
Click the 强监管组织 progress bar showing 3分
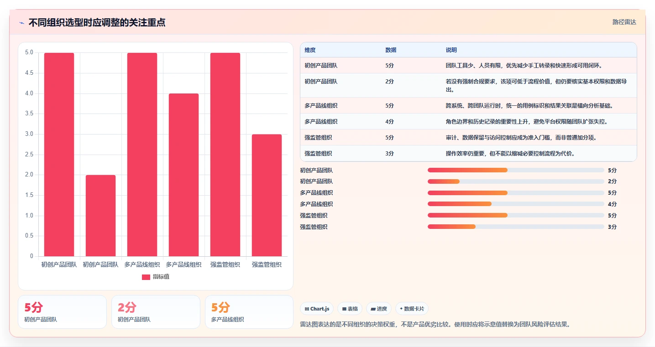point(516,227)
